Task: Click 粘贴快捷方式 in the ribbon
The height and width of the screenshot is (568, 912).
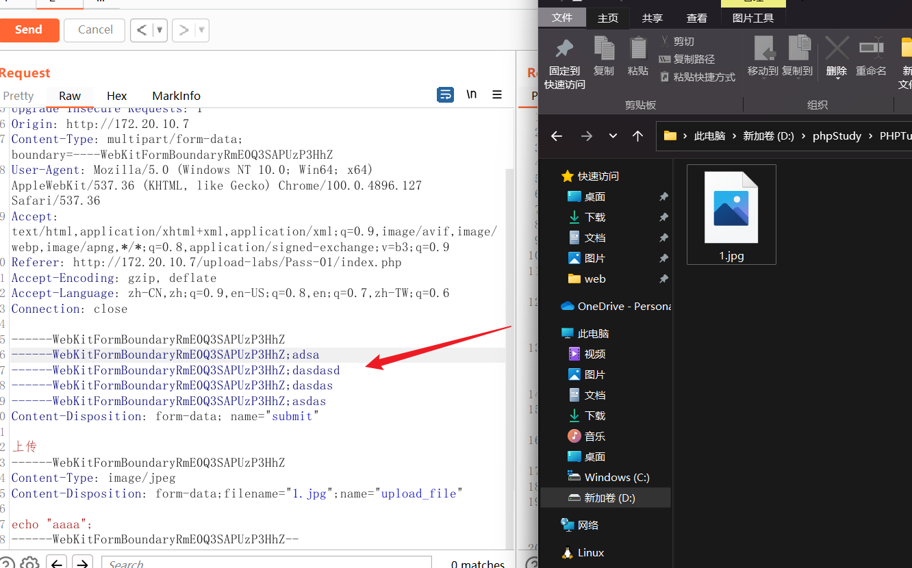Action: point(697,77)
